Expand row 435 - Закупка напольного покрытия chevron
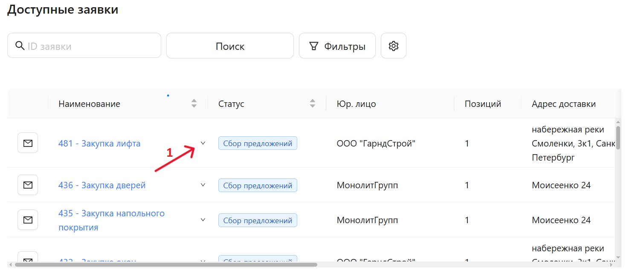626x273 pixels. (x=203, y=220)
